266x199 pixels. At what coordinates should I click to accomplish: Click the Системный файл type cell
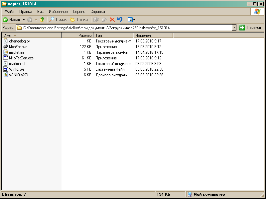point(110,69)
